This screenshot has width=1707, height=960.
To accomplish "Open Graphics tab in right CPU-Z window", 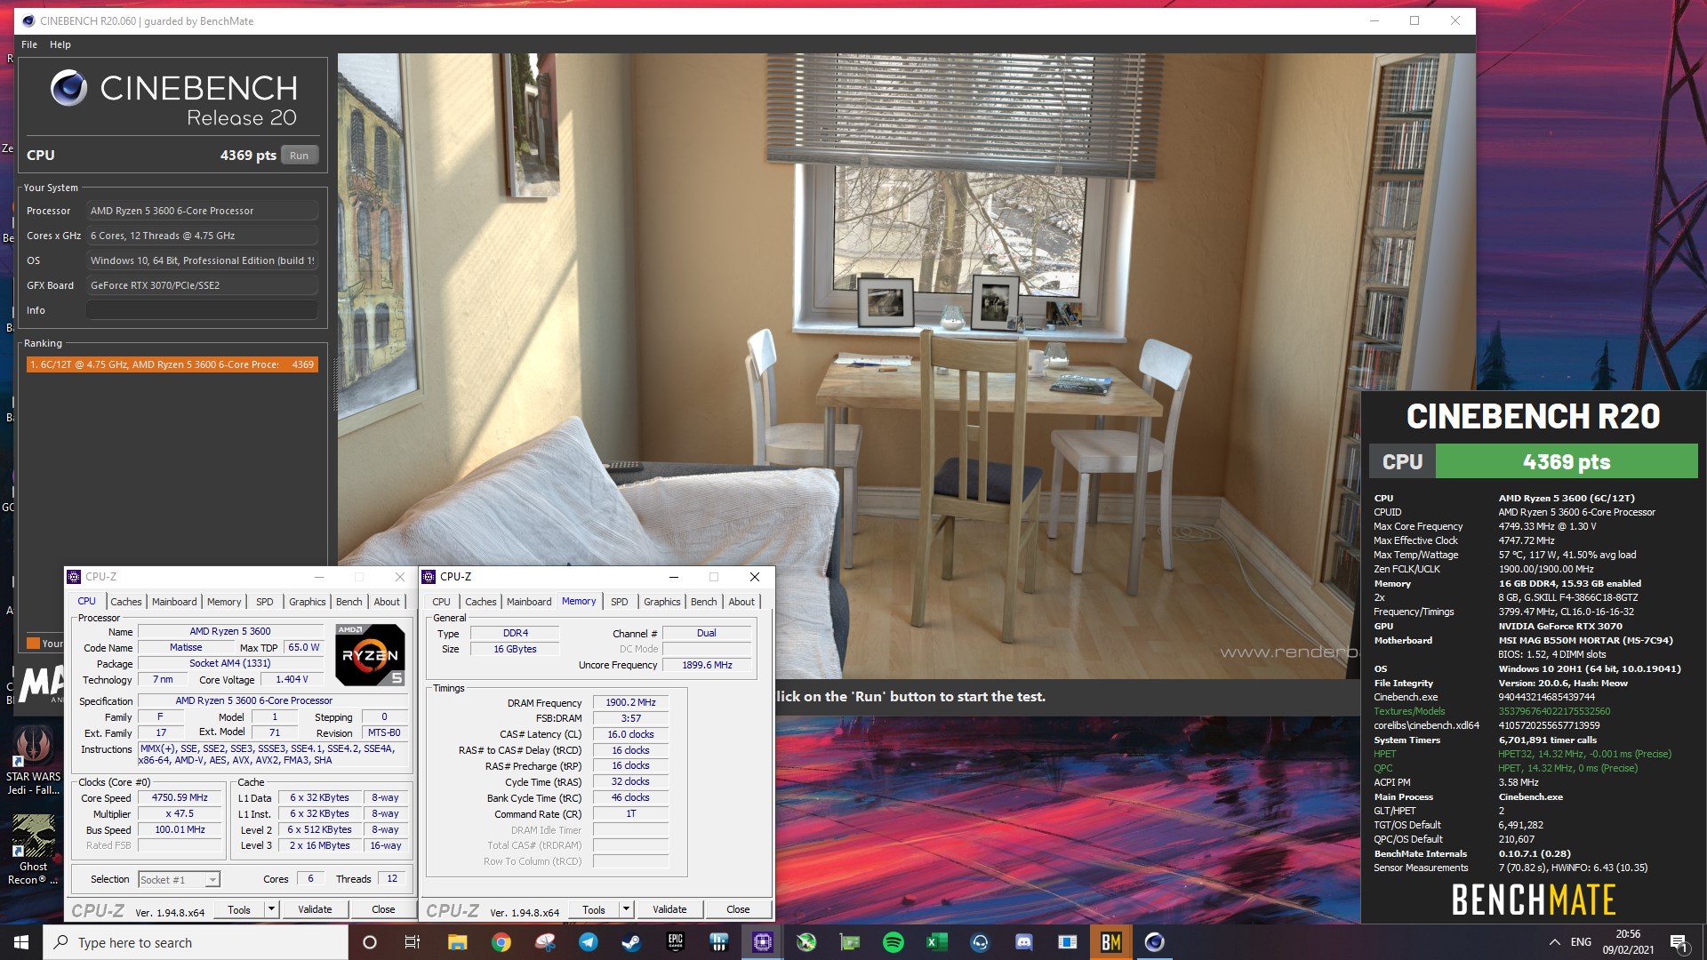I will pos(662,602).
